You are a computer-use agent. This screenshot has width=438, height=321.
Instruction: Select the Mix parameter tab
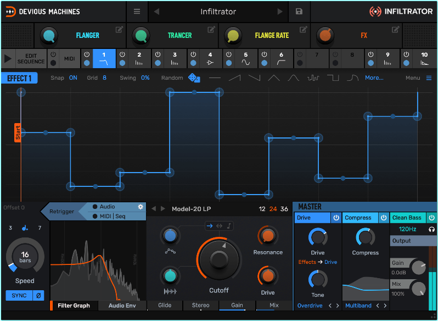pyautogui.click(x=274, y=306)
